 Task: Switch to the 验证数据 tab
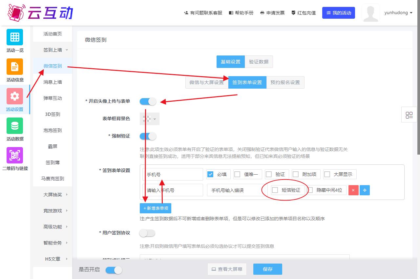[259, 62]
